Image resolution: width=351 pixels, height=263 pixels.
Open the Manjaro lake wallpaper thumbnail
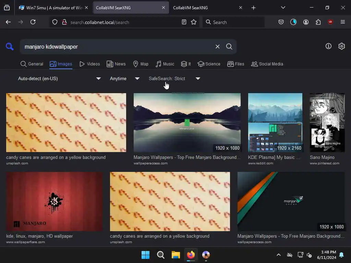tap(187, 123)
